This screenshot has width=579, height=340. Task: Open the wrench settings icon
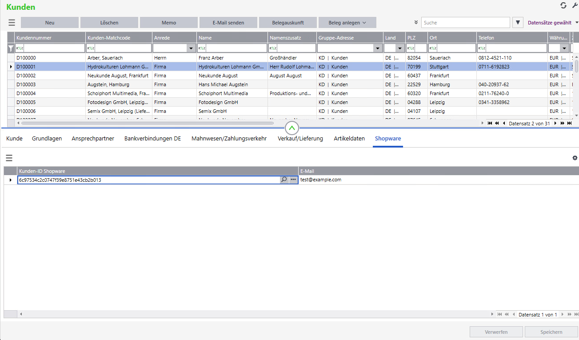[575, 5]
